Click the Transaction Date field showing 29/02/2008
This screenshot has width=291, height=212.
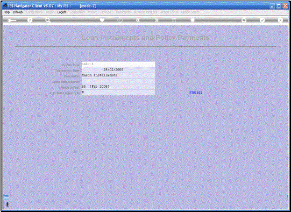(x=118, y=70)
